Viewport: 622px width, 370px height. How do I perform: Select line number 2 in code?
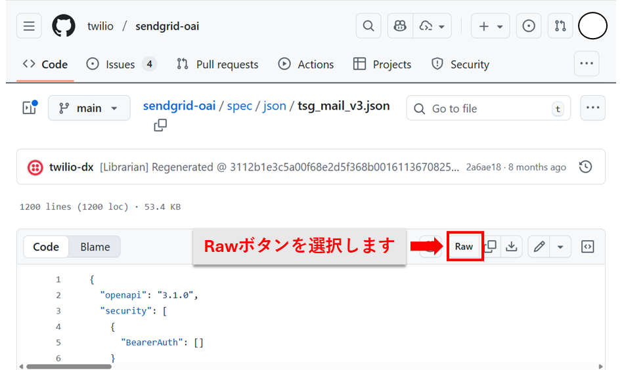click(x=58, y=295)
